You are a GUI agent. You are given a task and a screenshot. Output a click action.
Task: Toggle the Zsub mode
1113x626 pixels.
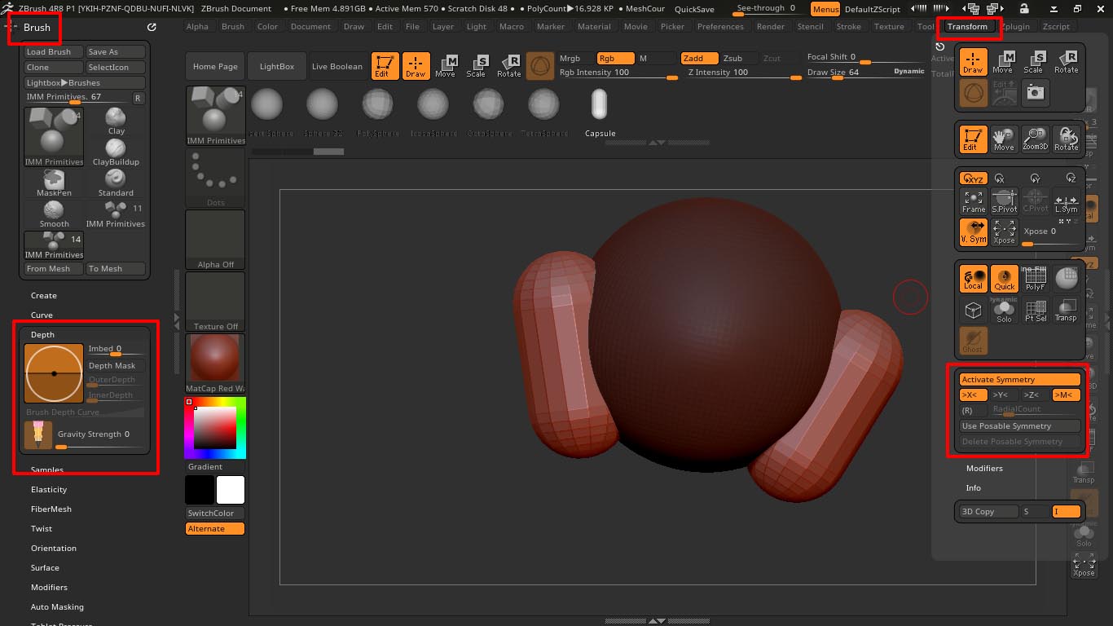[x=732, y=59]
